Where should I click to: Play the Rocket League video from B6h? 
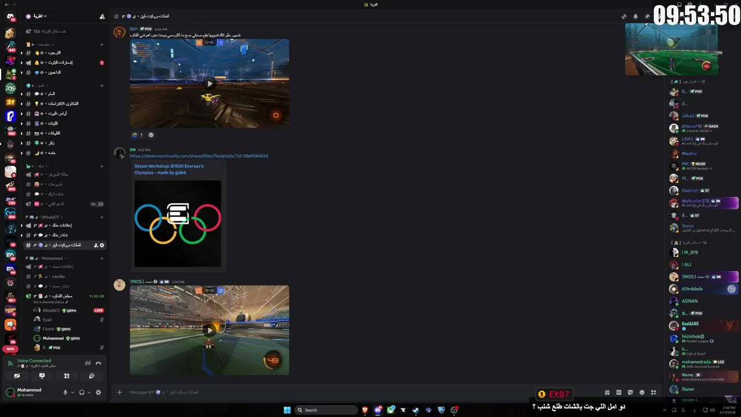coord(210,83)
